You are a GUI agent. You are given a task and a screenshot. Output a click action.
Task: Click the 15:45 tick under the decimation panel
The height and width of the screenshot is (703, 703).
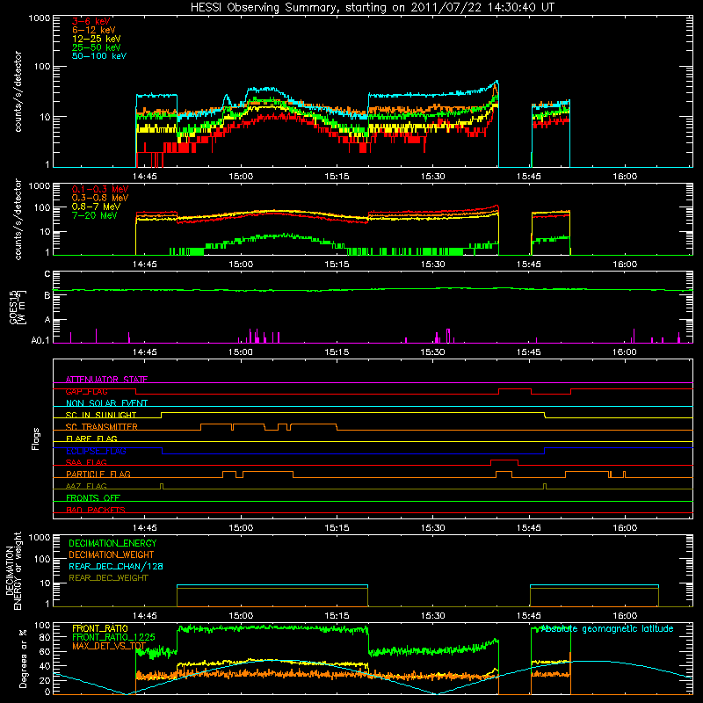click(x=529, y=616)
